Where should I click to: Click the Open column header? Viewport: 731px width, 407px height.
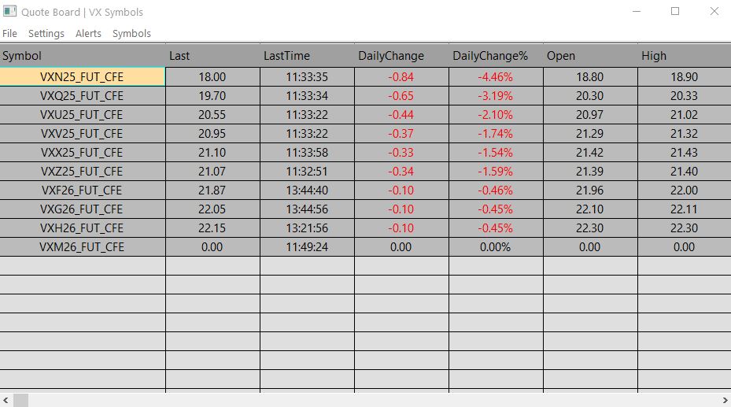tap(561, 56)
